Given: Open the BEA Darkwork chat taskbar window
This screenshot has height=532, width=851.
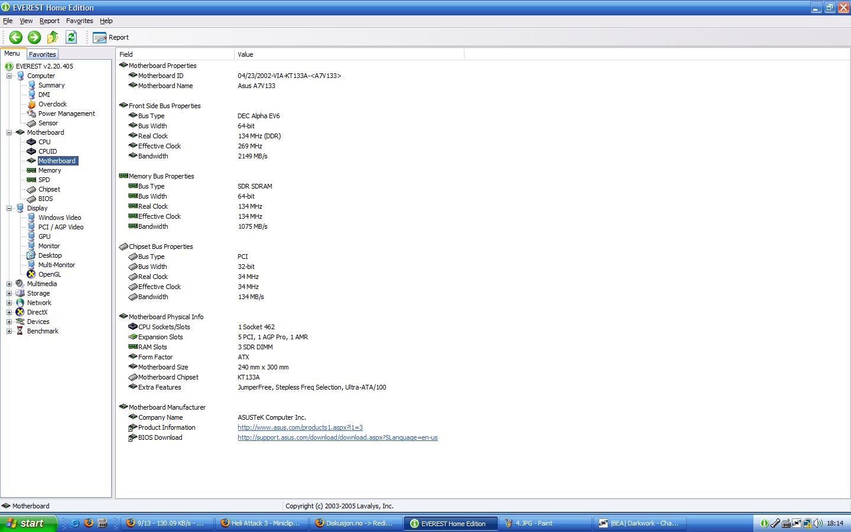Looking at the screenshot, I should pos(640,523).
